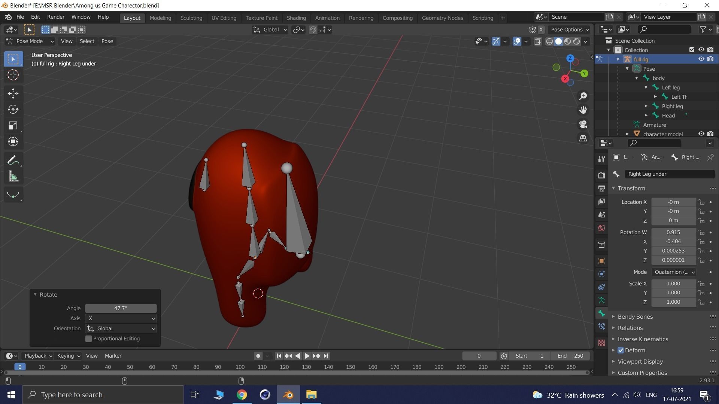Toggle camera view icon

pyautogui.click(x=583, y=124)
